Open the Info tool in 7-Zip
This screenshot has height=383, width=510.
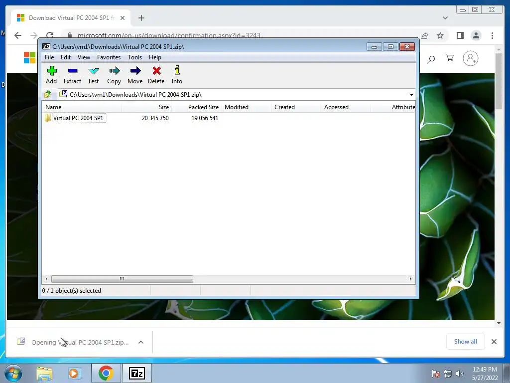[x=177, y=75]
